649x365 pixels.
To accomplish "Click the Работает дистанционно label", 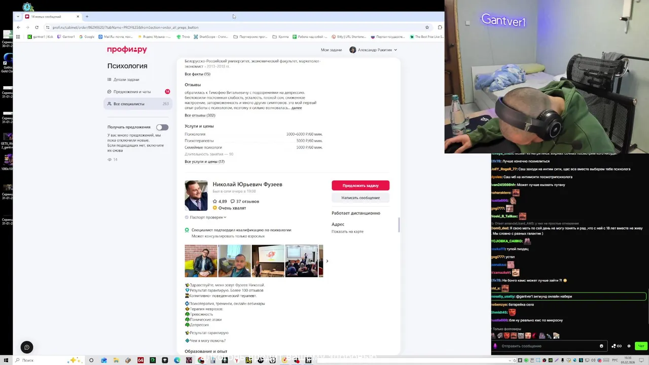I will (x=356, y=213).
